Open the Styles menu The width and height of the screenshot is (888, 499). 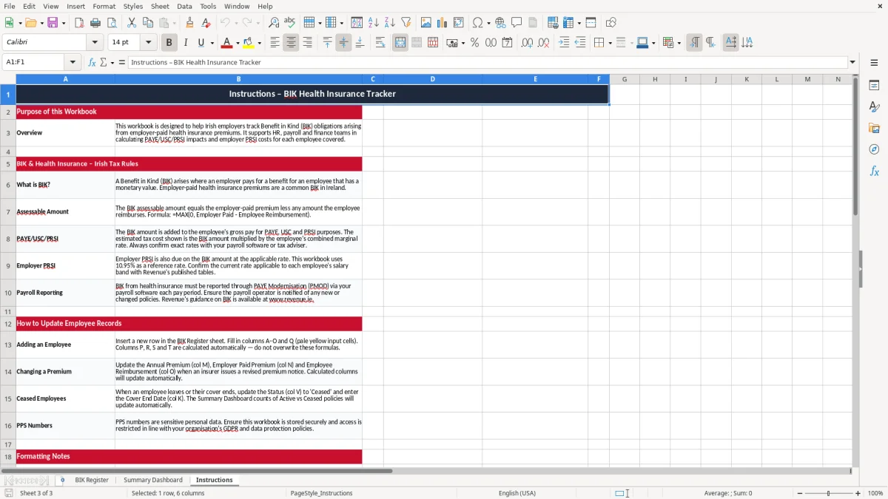[133, 6]
